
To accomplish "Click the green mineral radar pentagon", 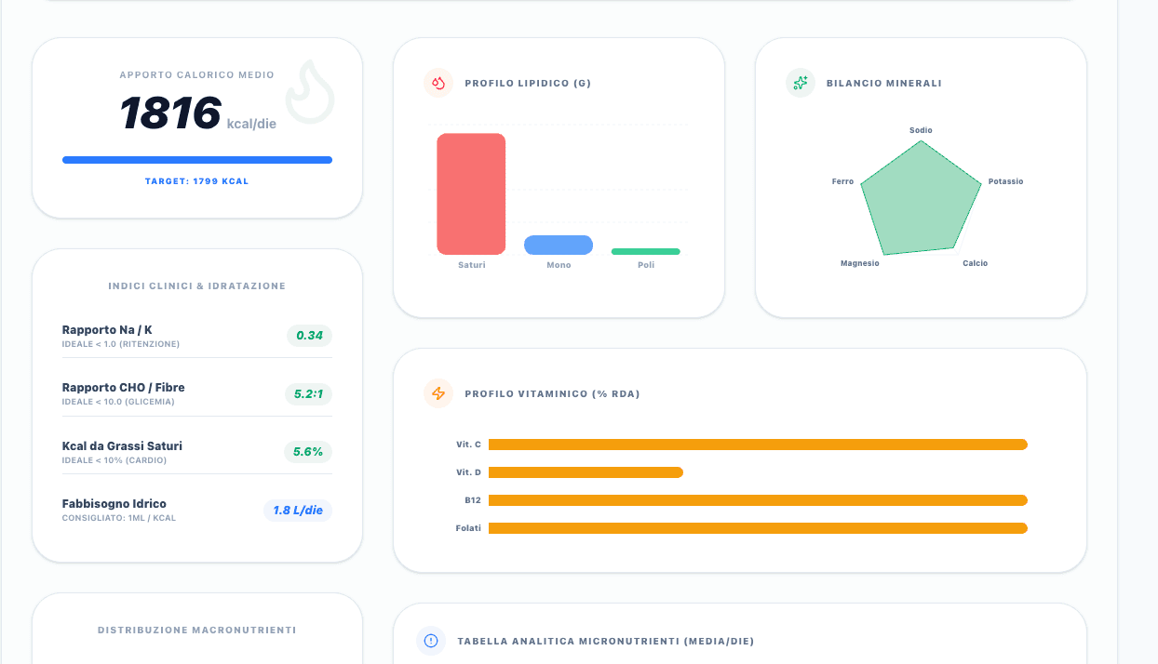I will tap(922, 199).
